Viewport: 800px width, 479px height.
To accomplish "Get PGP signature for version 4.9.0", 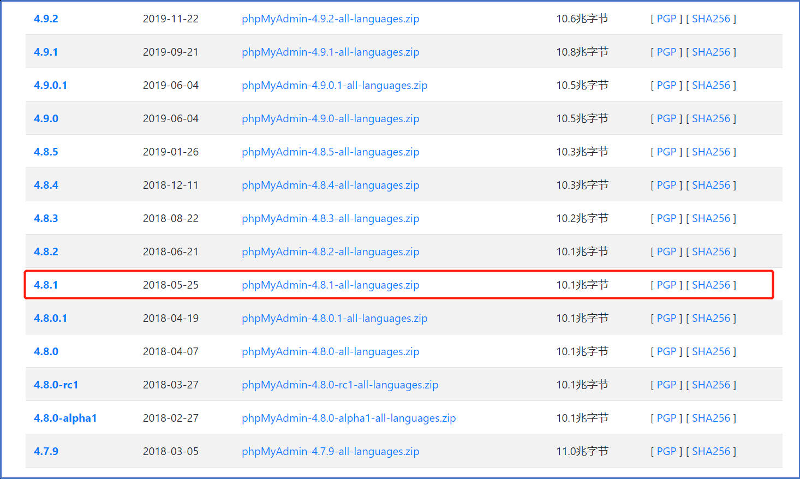I will [x=666, y=118].
